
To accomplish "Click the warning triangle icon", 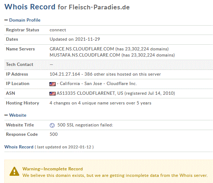I will tap(14, 171).
